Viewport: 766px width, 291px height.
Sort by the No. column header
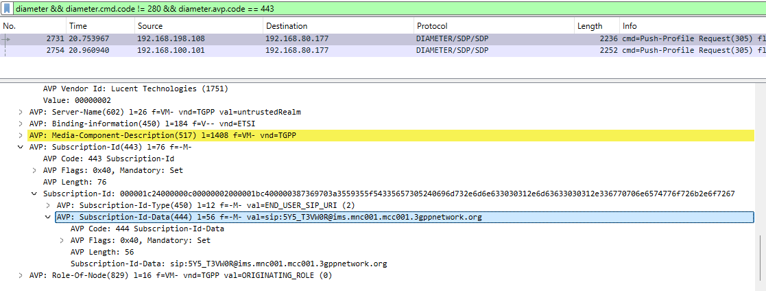[x=32, y=26]
